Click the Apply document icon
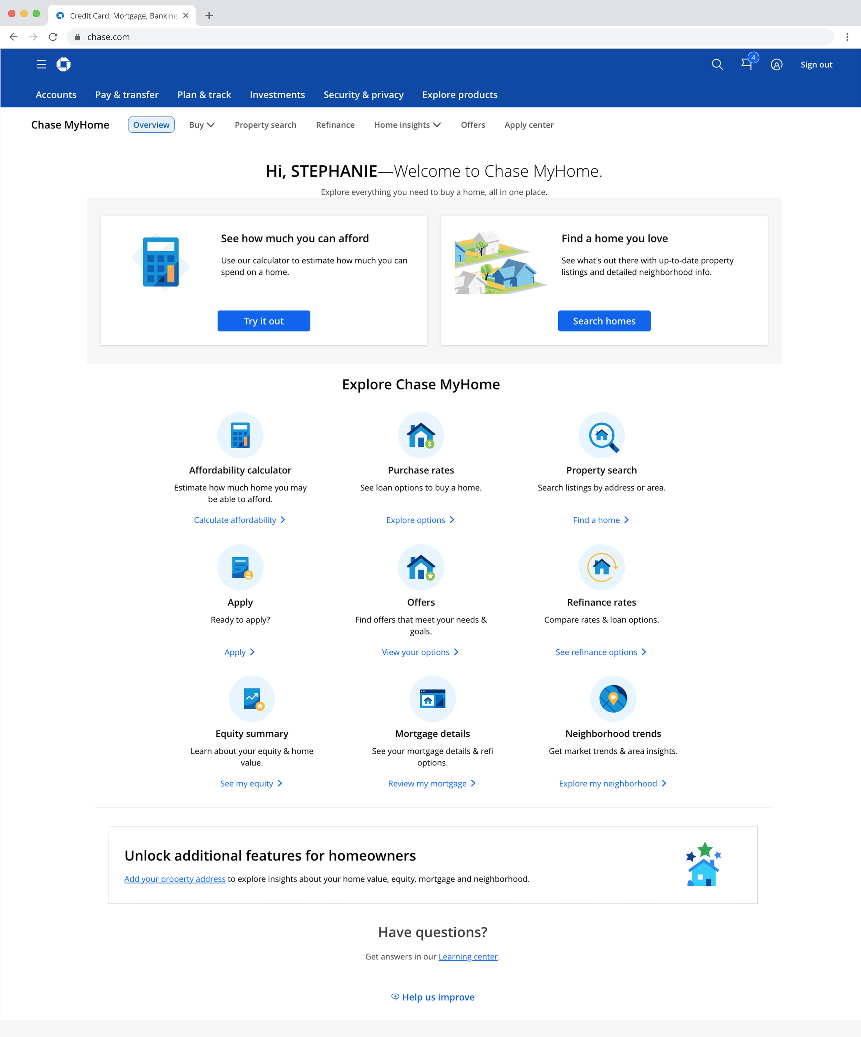This screenshot has height=1037, width=861. [240, 567]
